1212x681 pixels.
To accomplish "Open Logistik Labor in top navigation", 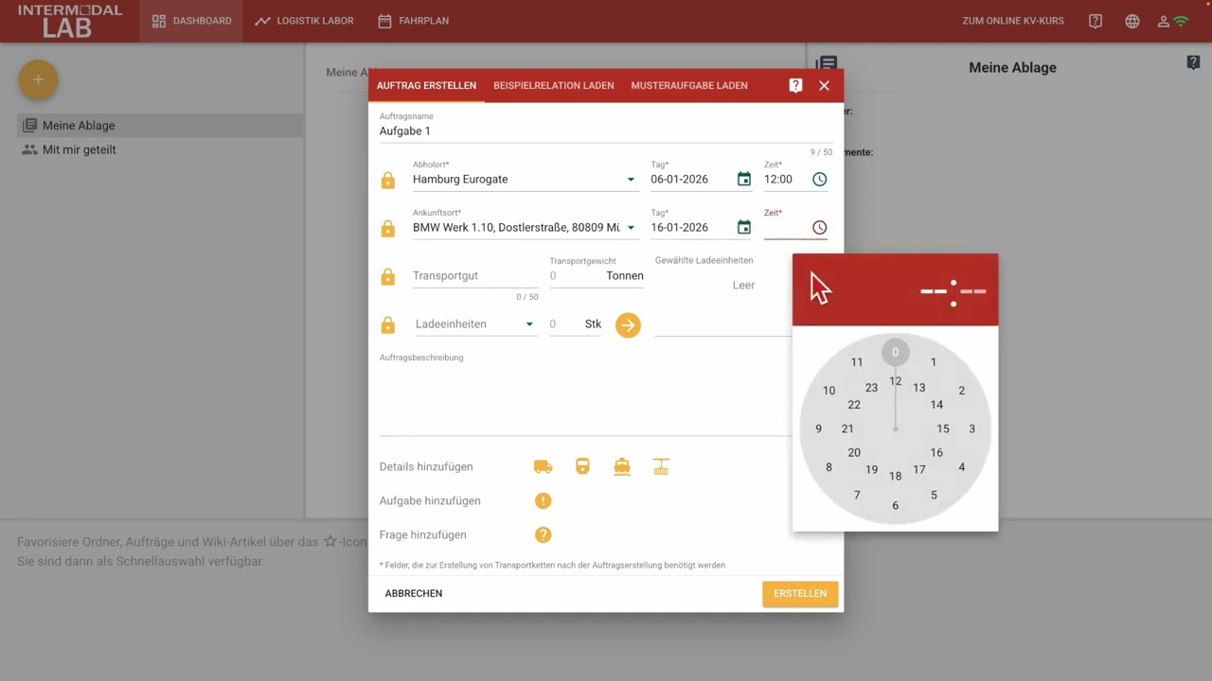I will (x=304, y=21).
